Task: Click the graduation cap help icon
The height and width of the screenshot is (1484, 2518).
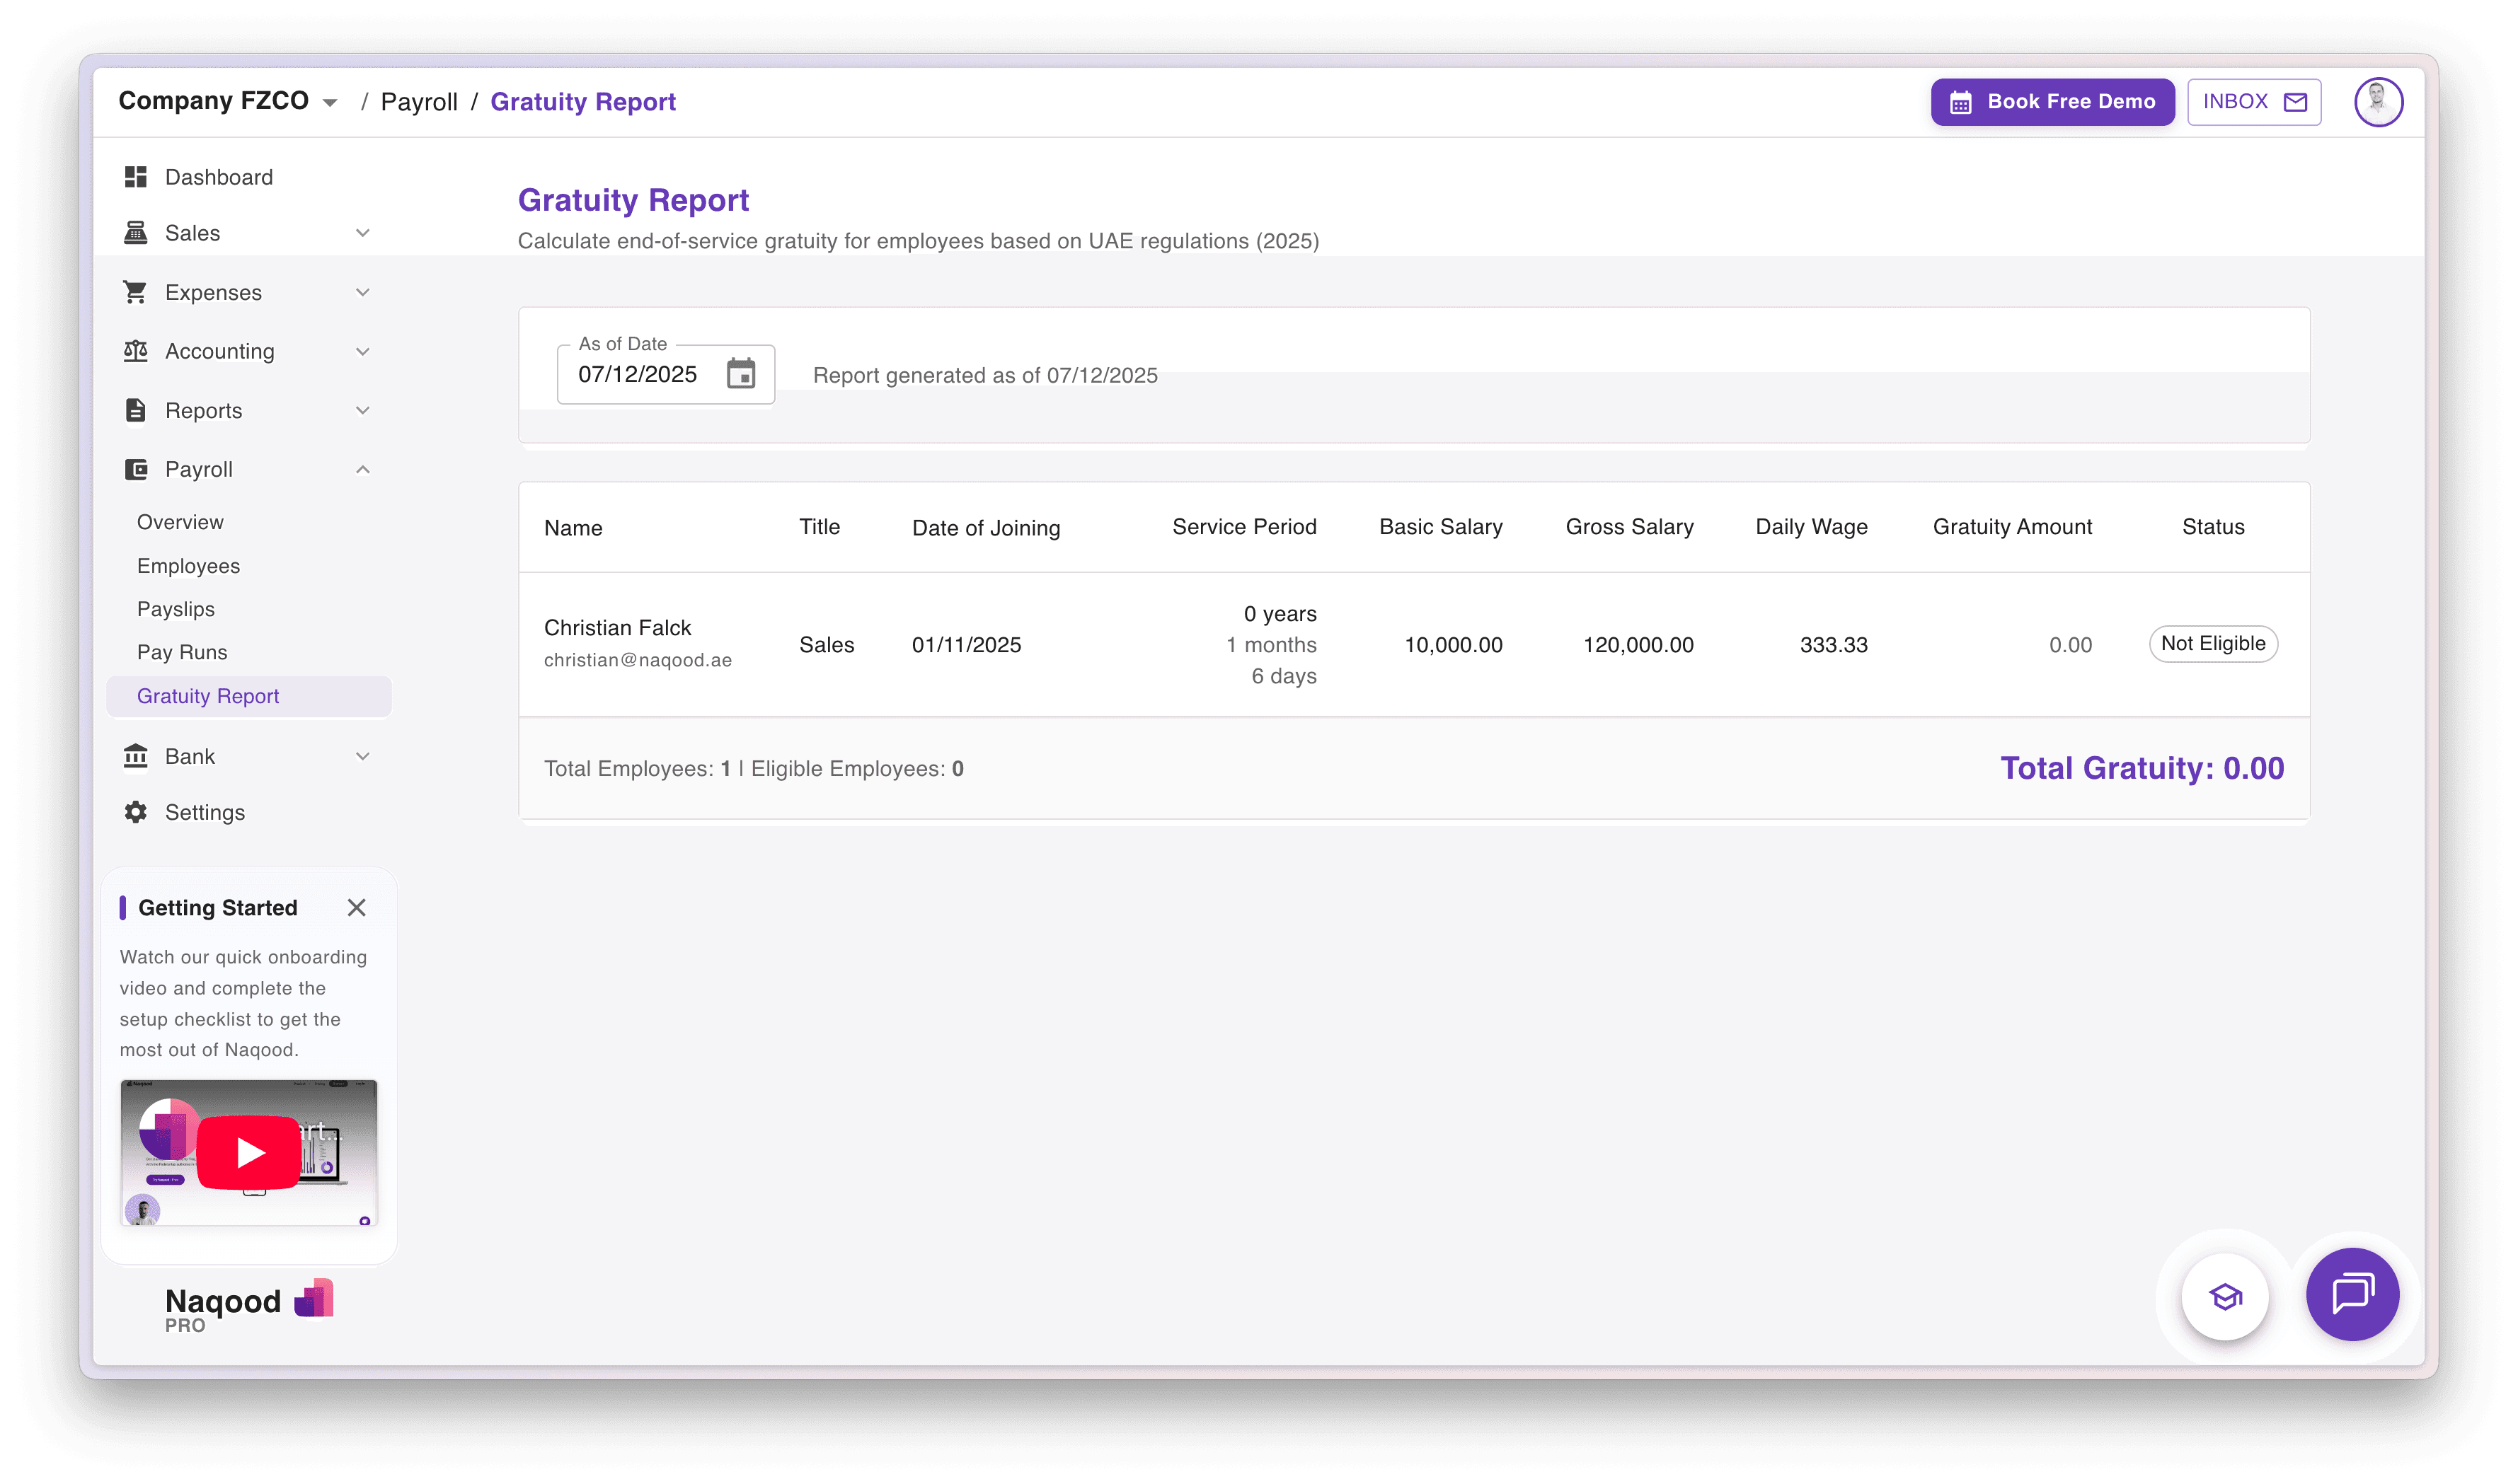Action: point(2225,1297)
